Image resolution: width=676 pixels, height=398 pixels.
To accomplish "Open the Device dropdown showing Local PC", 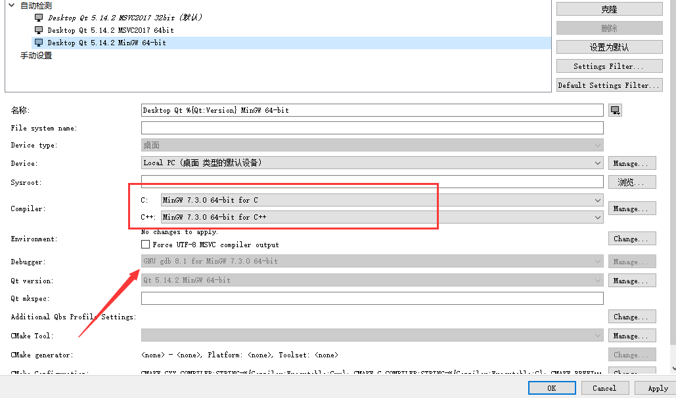I will coord(372,163).
